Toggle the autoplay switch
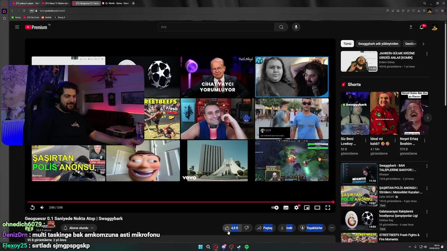The image size is (447, 251). pos(275,207)
